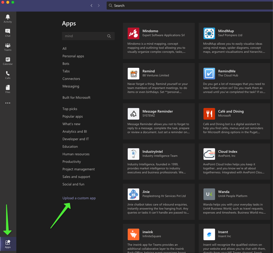The height and width of the screenshot is (253, 273).
Task: Click the inwink app icon
Action: tap(133, 234)
